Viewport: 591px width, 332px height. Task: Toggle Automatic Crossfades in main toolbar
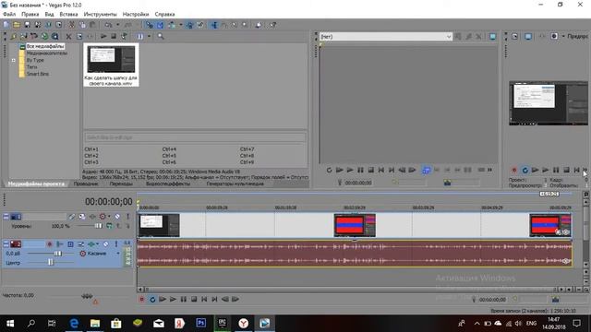[160, 25]
